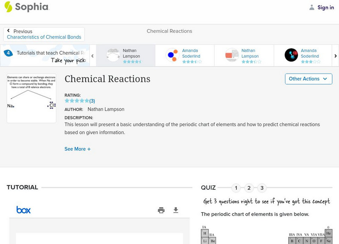This screenshot has height=244, width=339.
Task: Click the Sign in profile icon
Action: (x=312, y=7)
